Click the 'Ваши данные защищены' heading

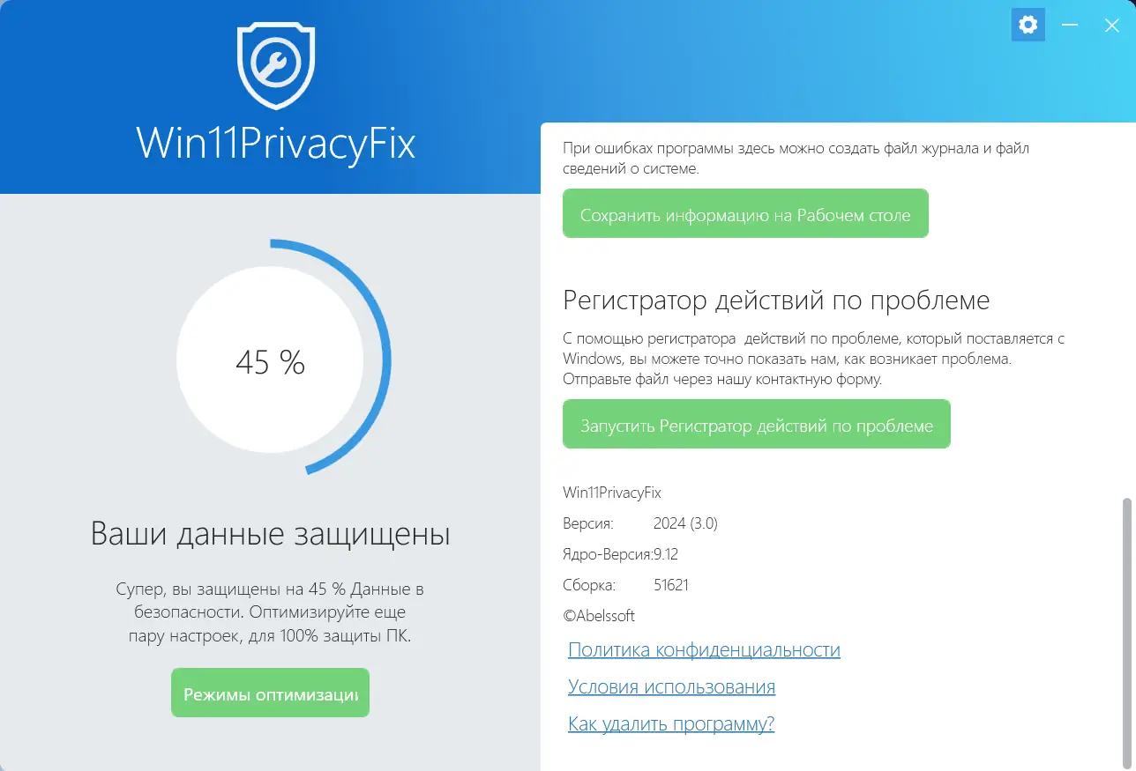pyautogui.click(x=270, y=535)
